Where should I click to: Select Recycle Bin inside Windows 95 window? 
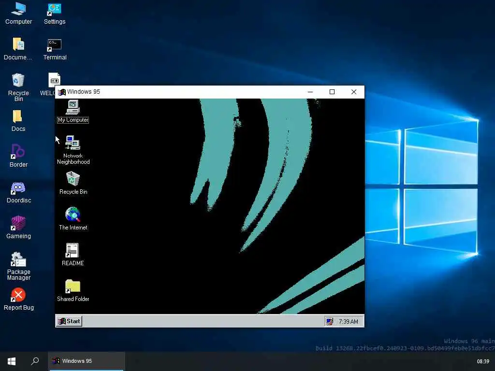point(73,183)
